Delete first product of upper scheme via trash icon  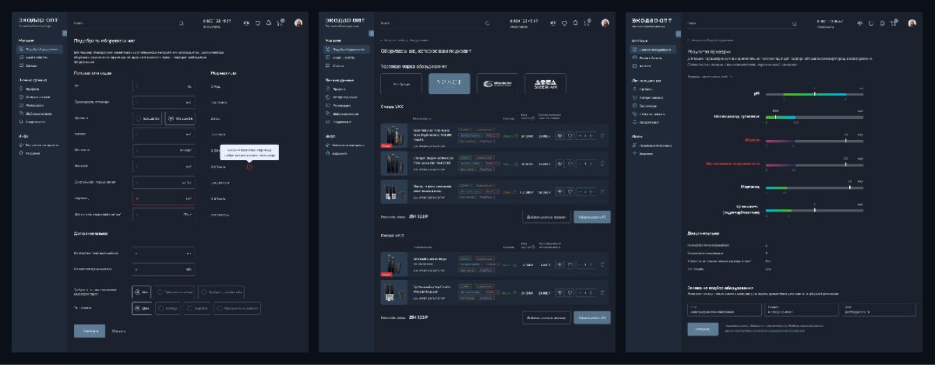[x=602, y=136]
